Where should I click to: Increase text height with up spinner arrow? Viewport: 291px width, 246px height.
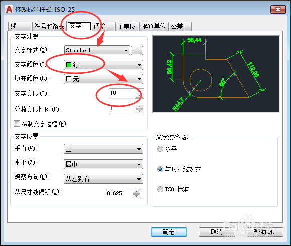coord(139,91)
